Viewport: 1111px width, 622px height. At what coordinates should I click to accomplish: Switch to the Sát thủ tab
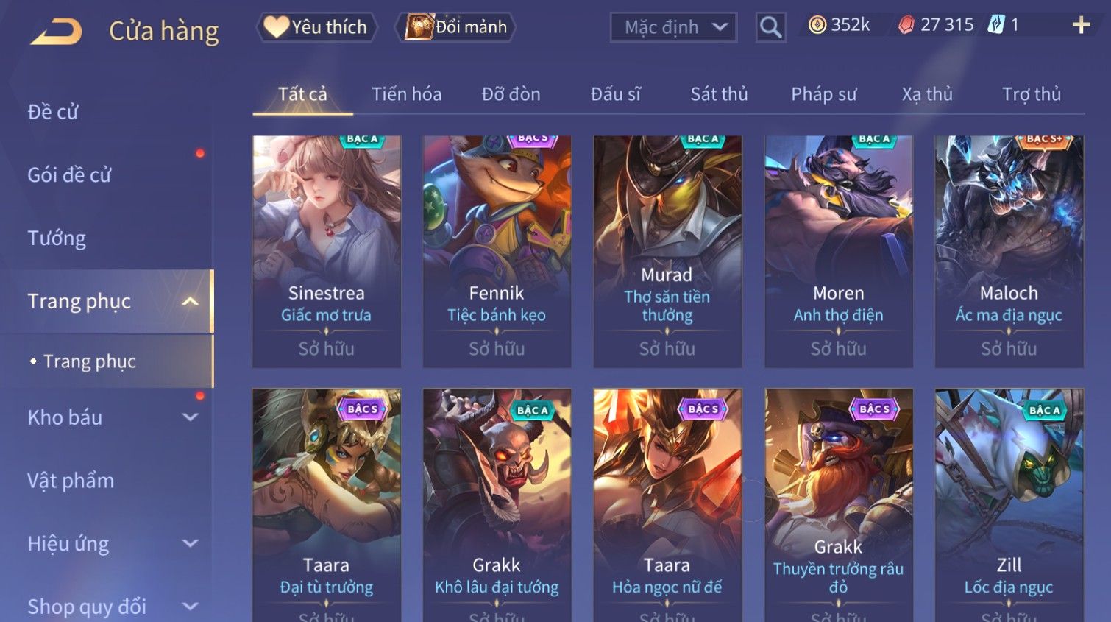coord(719,94)
